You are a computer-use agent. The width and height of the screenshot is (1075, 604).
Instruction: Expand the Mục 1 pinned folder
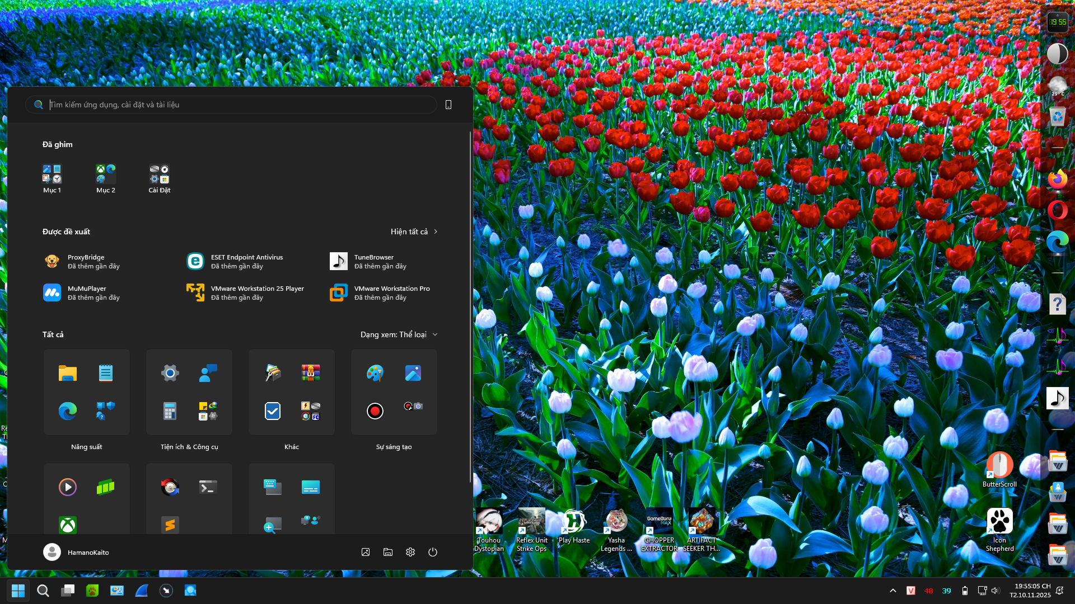point(52,174)
